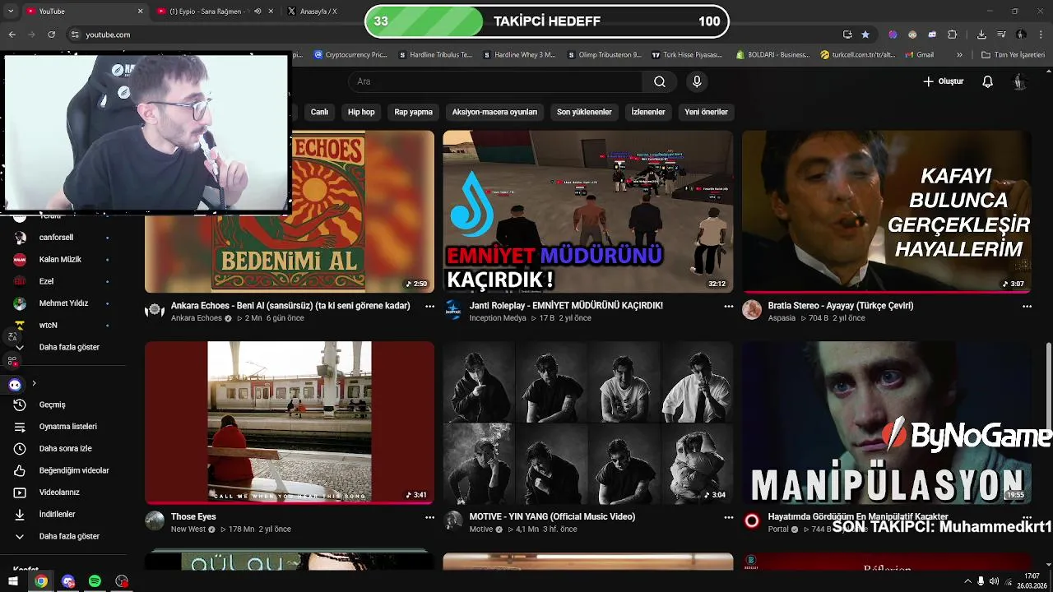Open Cryptocurrency Prices bookmark
Viewport: 1053px width, 592px height.
(350, 55)
